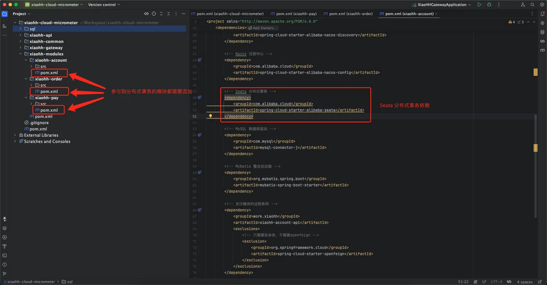Expand the xiaohh-common module
This screenshot has height=285, width=547.
[x=21, y=41]
